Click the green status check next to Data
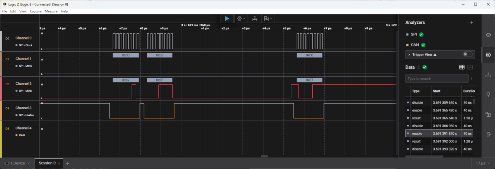Image resolution: width=495 pixels, height=169 pixels. tap(424, 67)
